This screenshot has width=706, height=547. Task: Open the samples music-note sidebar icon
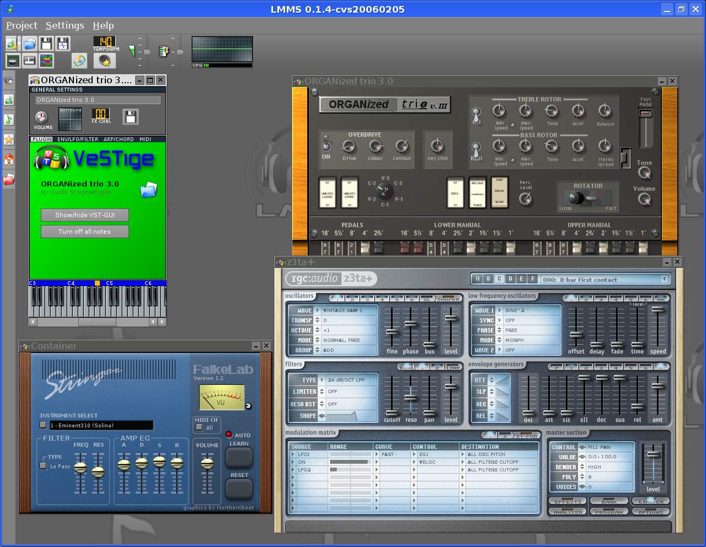coord(9,120)
